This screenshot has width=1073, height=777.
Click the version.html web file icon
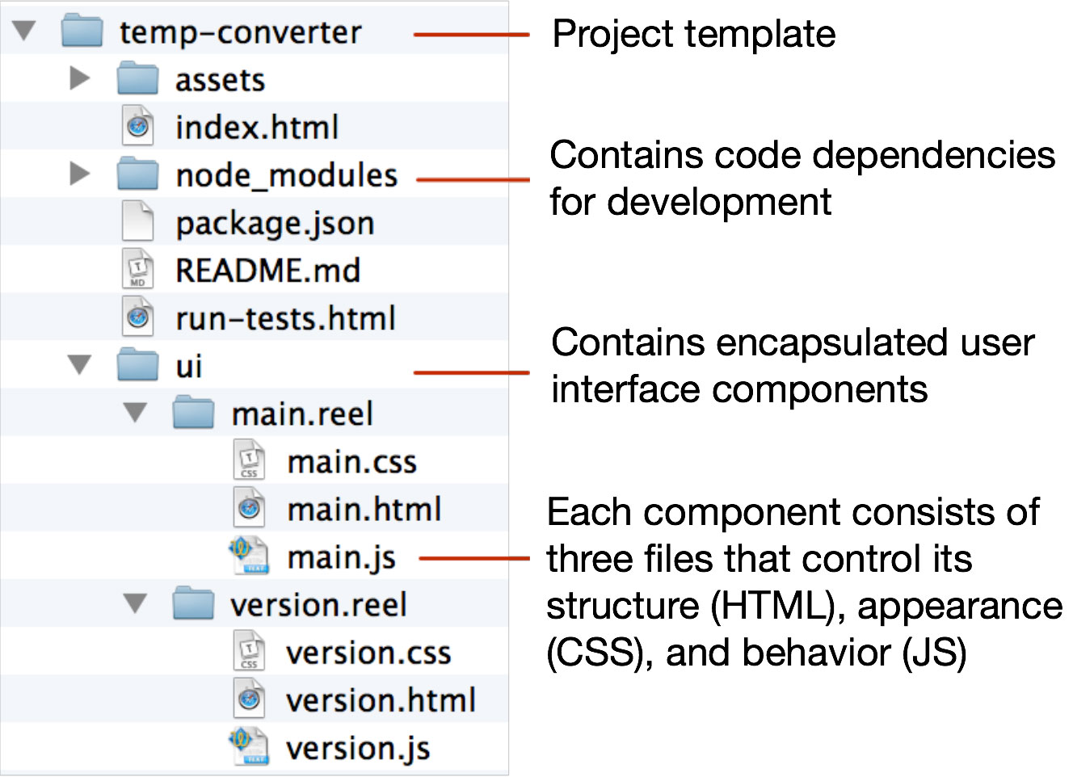point(249,698)
